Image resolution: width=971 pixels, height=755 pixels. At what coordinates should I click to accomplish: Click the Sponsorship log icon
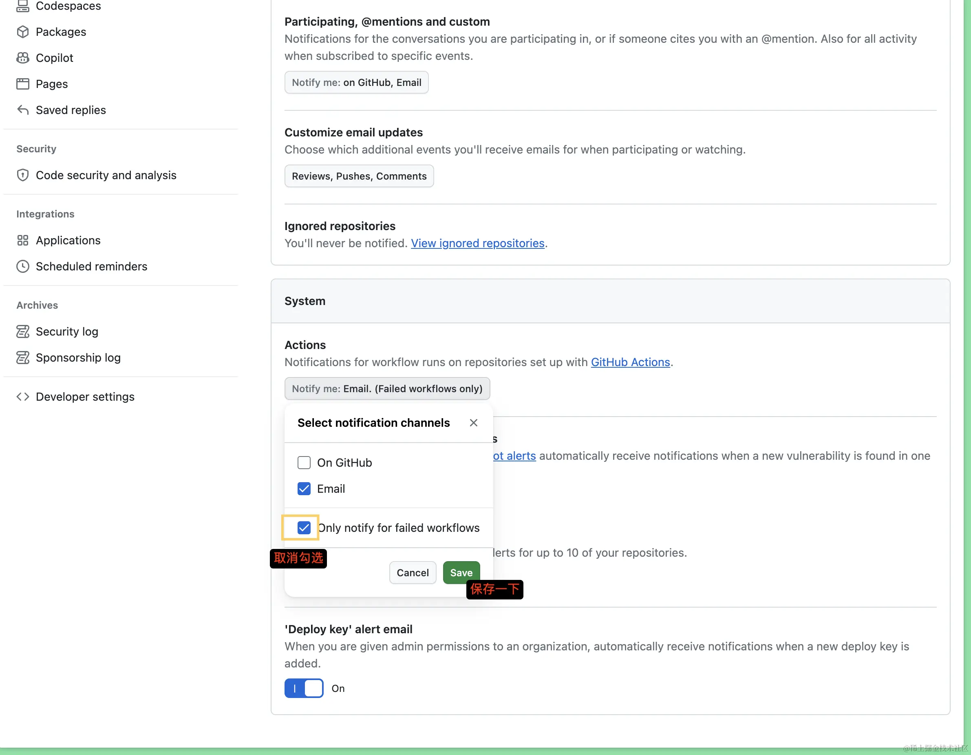coord(23,358)
